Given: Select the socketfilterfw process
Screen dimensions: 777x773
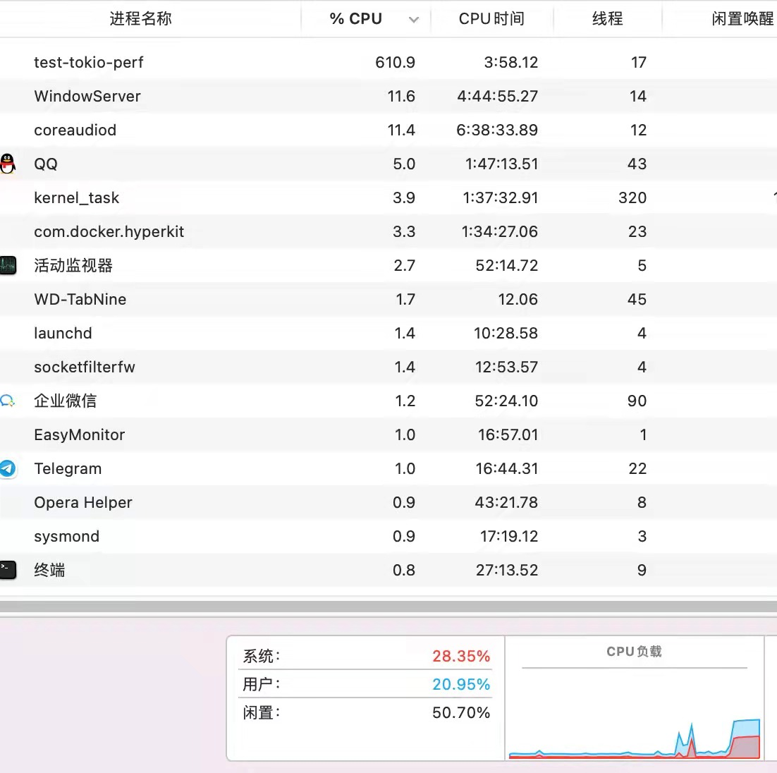Looking at the screenshot, I should (x=84, y=367).
